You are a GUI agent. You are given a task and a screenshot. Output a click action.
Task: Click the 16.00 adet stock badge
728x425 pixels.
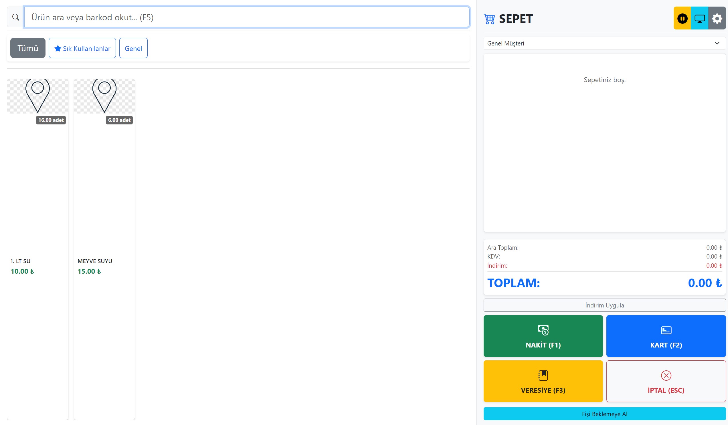pos(51,120)
